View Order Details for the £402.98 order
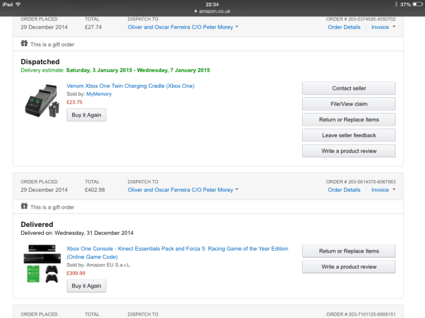The image size is (425, 318). pos(344,190)
